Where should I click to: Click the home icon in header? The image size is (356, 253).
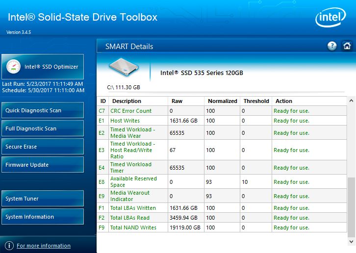pyautogui.click(x=347, y=46)
